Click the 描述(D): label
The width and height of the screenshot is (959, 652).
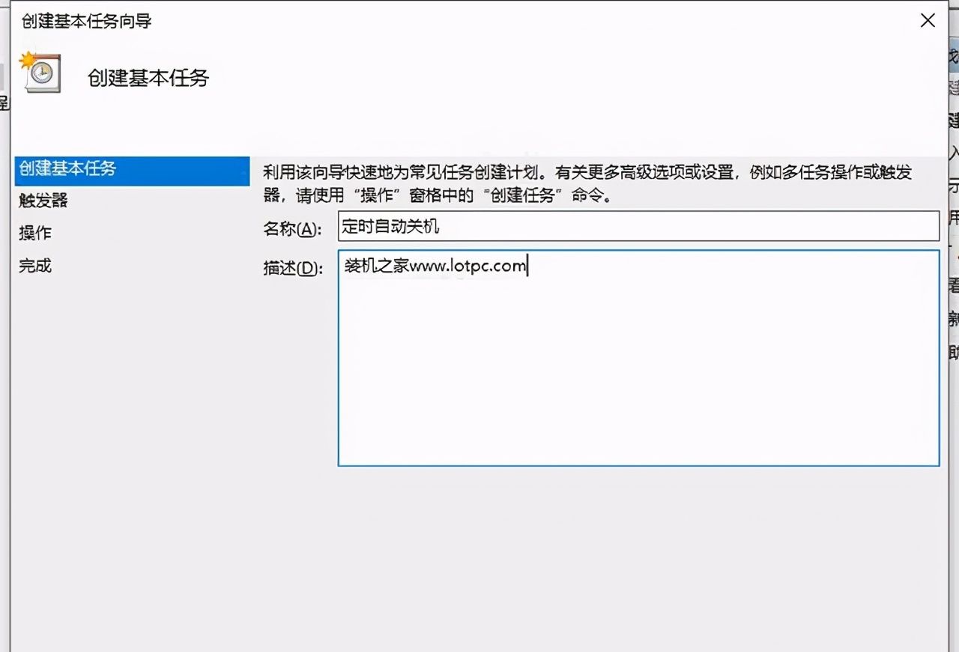click(x=292, y=268)
